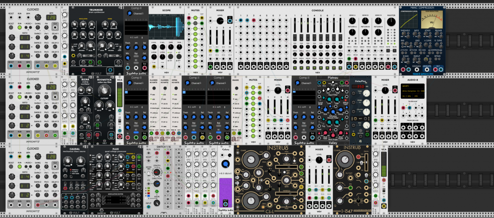Click the X IN jack on Scope
Image resolution: width=494 pixels, height=218 pixels.
(x=154, y=66)
